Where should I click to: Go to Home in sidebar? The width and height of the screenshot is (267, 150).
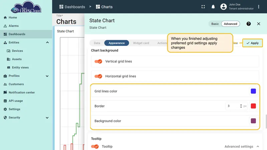[x=13, y=18]
